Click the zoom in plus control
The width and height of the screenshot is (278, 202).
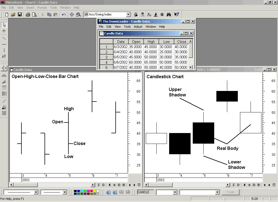[x=124, y=185]
